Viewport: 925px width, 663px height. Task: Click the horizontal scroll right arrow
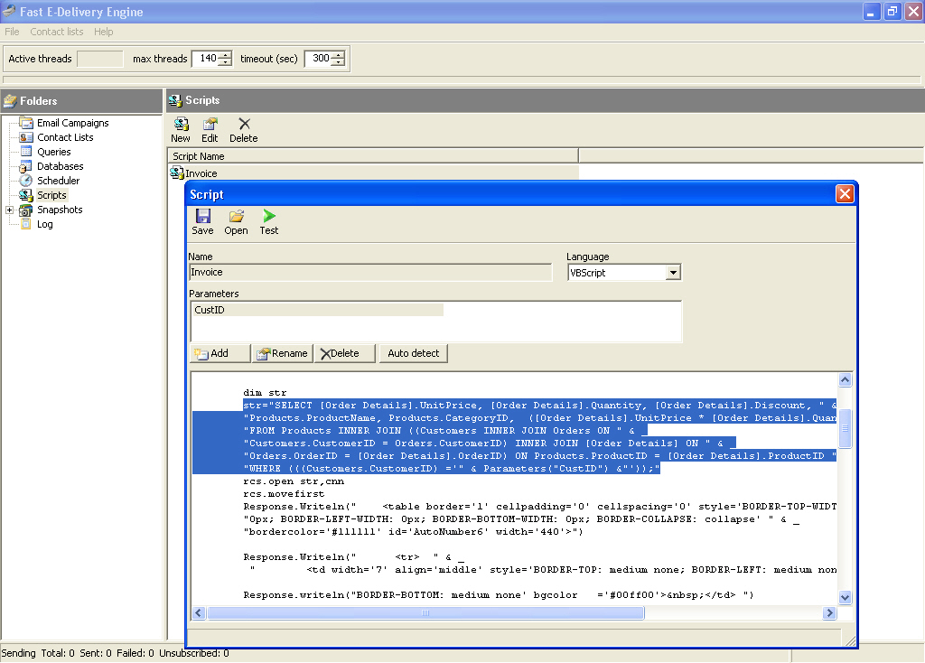tap(829, 612)
